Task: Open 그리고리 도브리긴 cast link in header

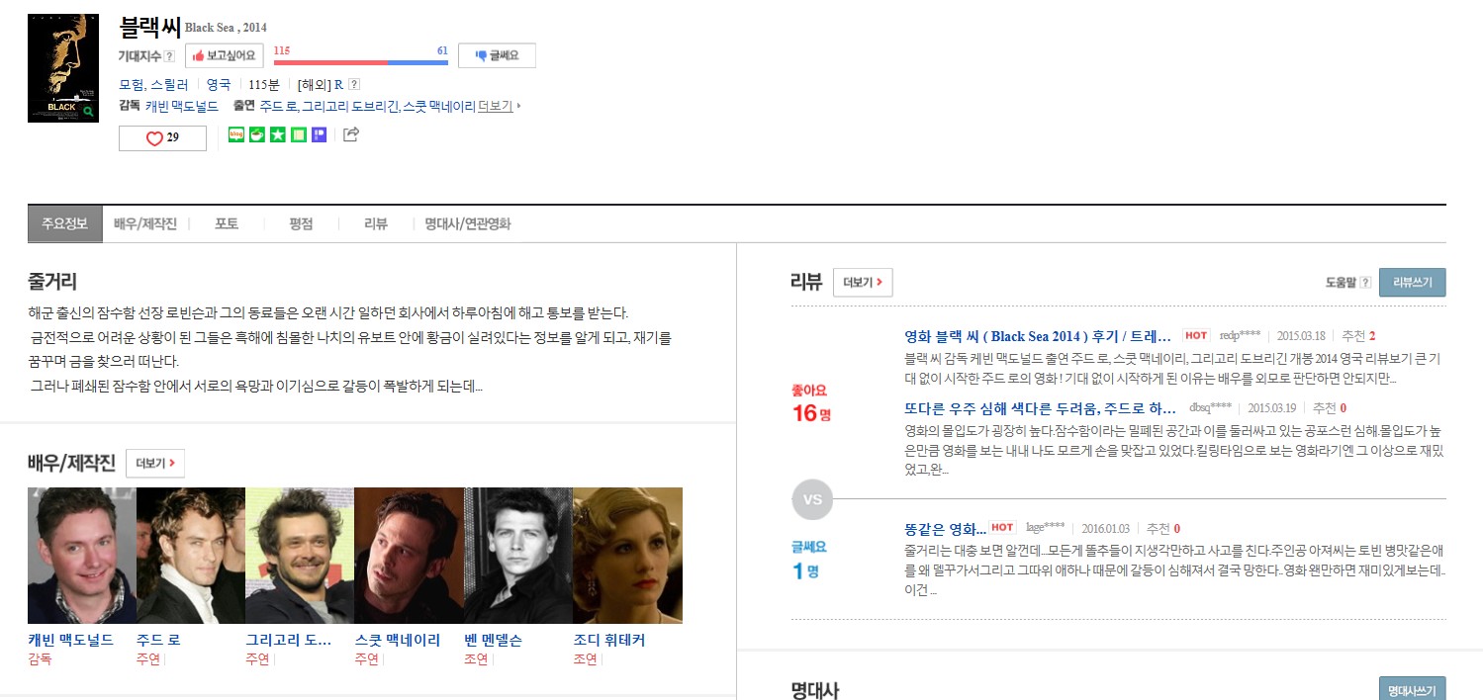Action: tap(350, 106)
